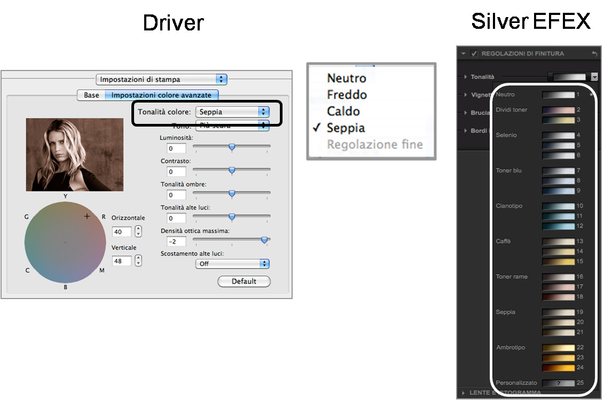This screenshot has width=604, height=400.
Task: Click the sepia portrait preview image
Action: (x=75, y=154)
